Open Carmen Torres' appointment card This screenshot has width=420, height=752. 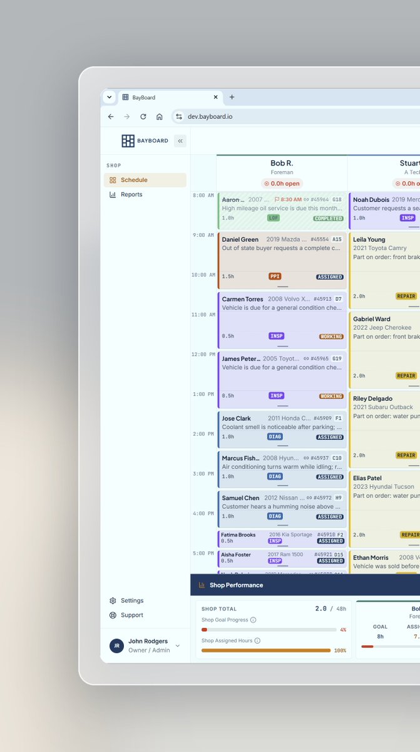click(x=282, y=320)
